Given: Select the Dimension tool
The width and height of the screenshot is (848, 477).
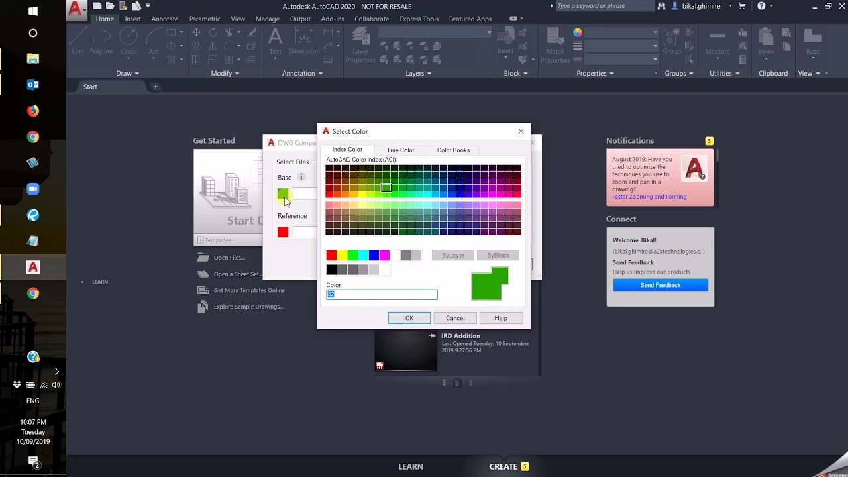Looking at the screenshot, I should click(304, 40).
